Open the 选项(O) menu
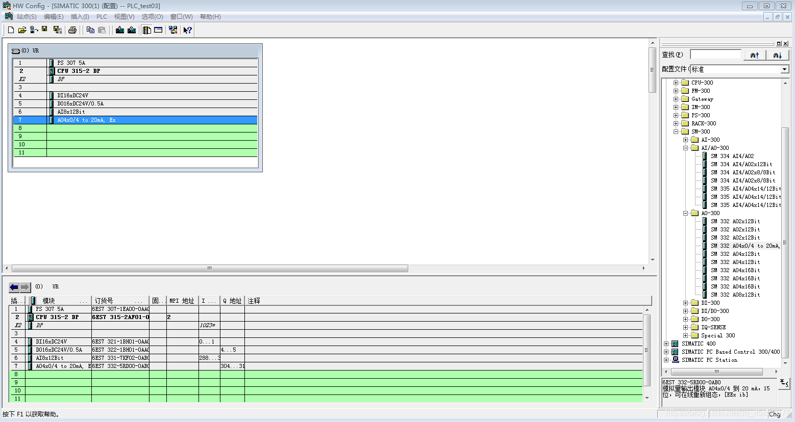Screen dimensions: 795x422 click(153, 17)
